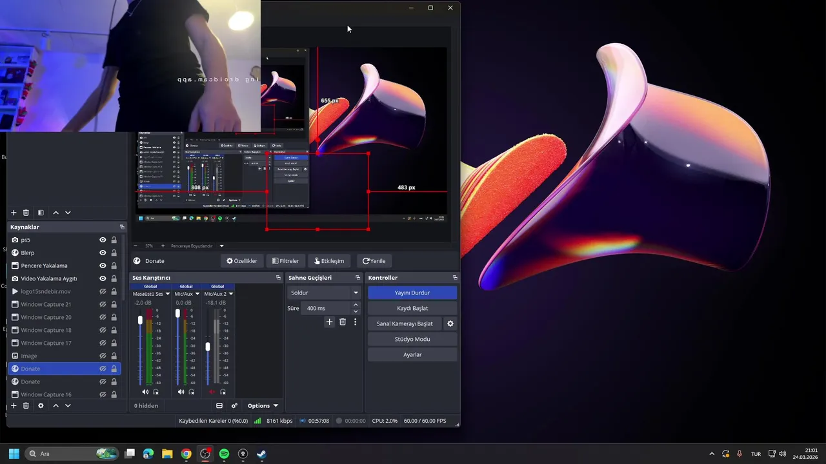This screenshot has width=826, height=464.
Task: Select Window Capture 20 source row
Action: click(x=65, y=317)
